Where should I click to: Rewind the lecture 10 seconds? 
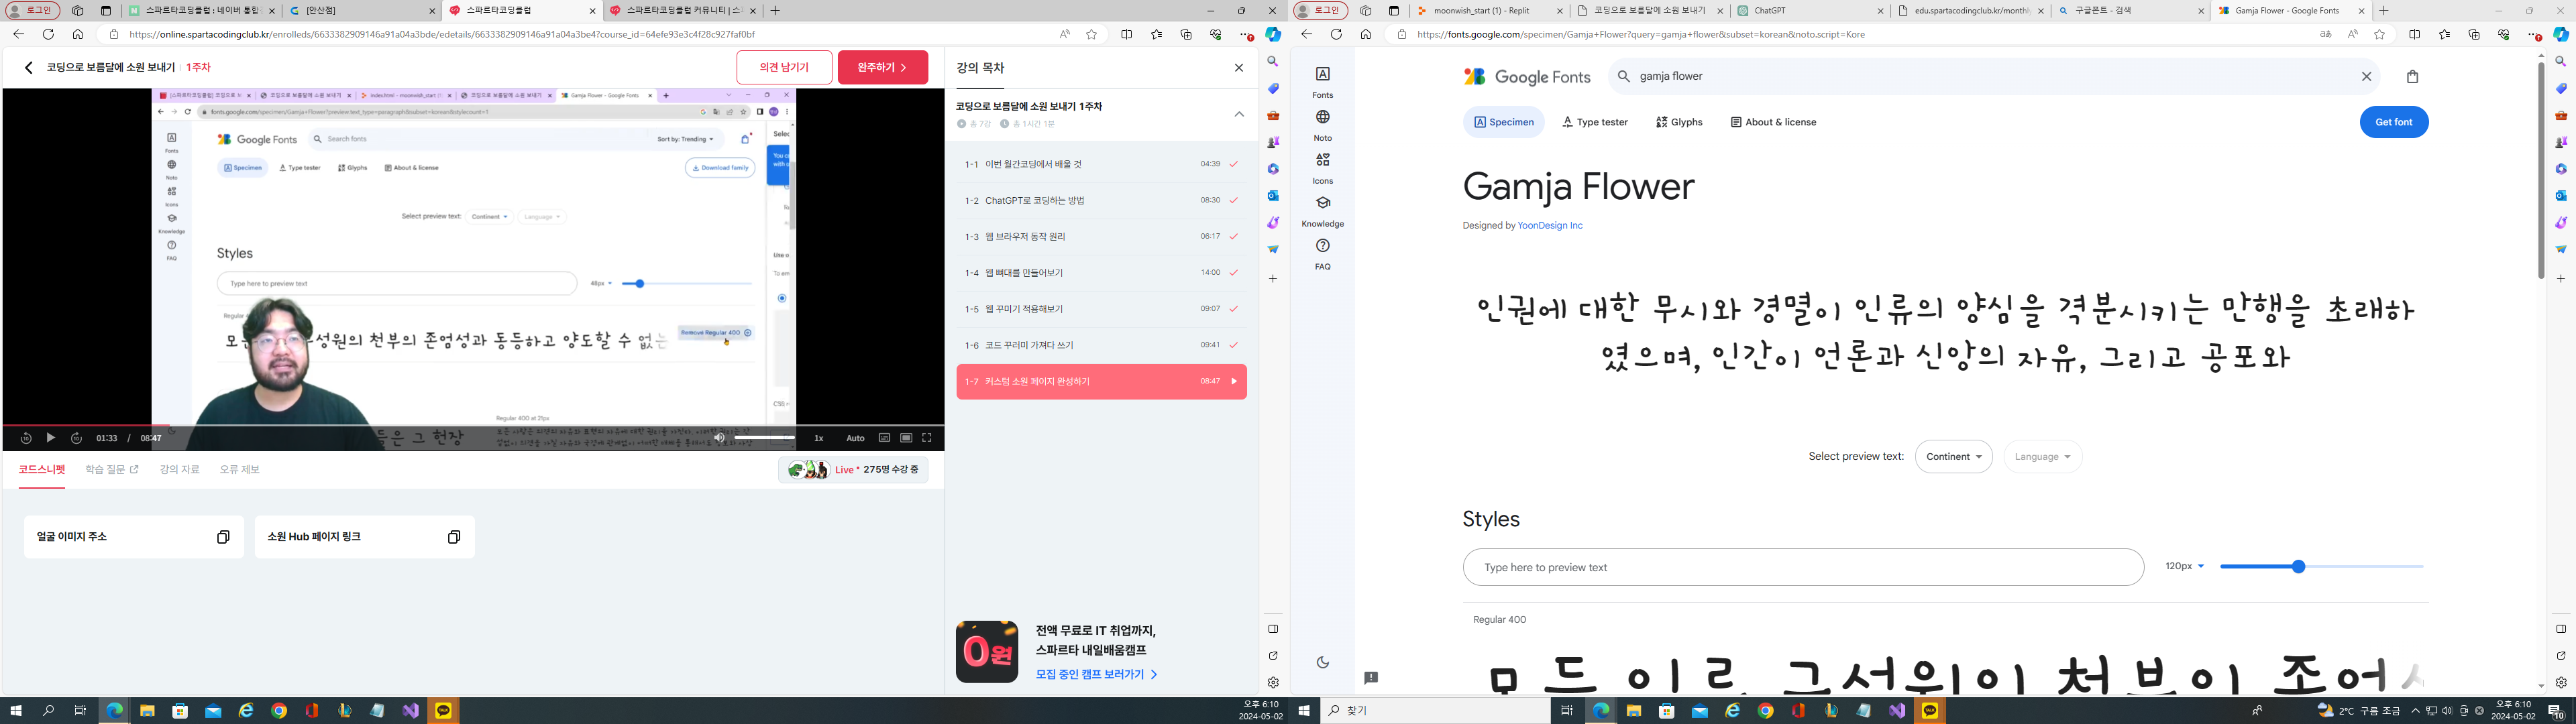click(26, 438)
